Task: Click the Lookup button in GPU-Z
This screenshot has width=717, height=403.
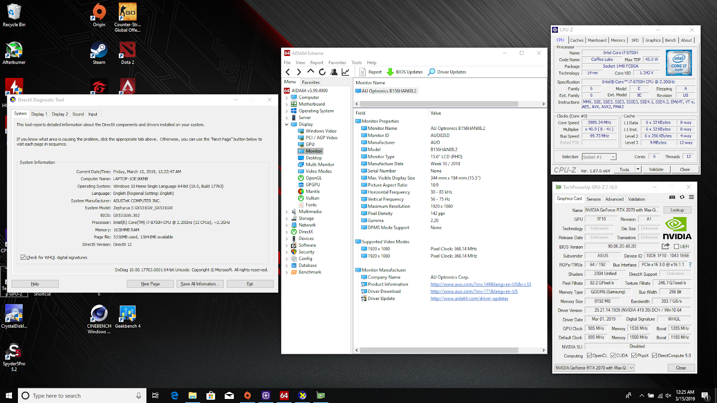Action: tap(677, 210)
